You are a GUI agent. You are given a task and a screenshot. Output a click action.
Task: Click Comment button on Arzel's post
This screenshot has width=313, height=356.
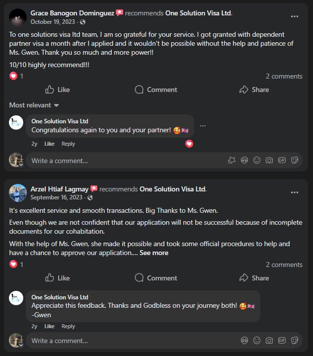pyautogui.click(x=156, y=278)
